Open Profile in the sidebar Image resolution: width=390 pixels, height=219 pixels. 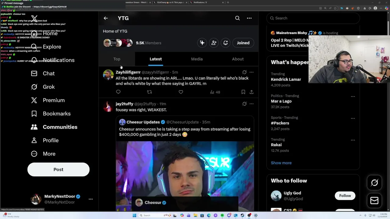(x=45, y=141)
